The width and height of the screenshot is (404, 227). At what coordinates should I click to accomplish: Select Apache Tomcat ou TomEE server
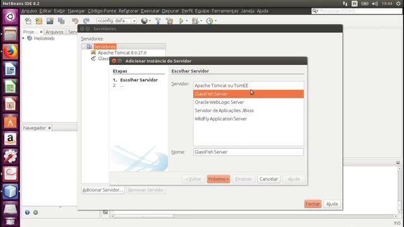coord(248,86)
